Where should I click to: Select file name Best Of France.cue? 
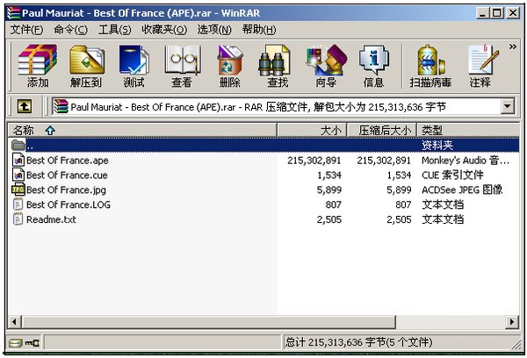click(x=67, y=175)
